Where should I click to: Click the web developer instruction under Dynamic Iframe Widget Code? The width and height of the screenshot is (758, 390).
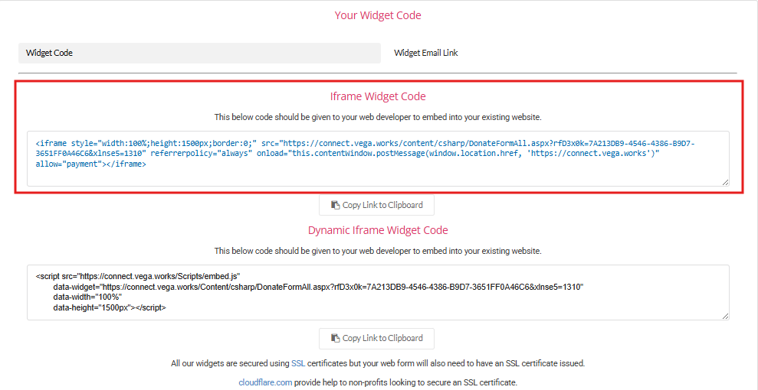click(378, 251)
